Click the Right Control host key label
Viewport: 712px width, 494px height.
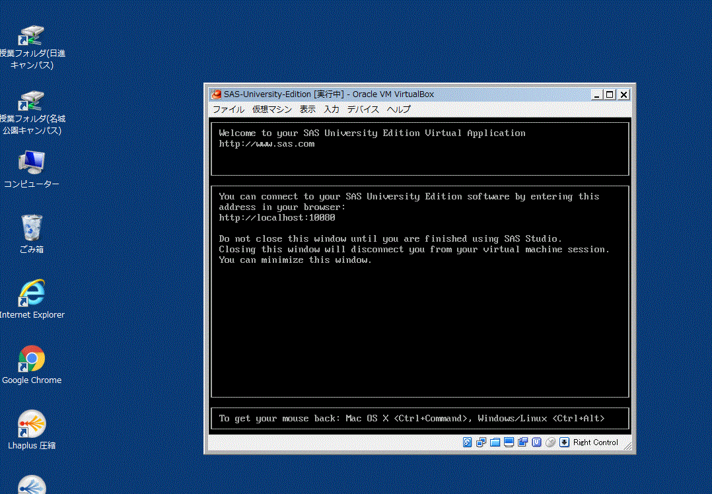pos(595,442)
